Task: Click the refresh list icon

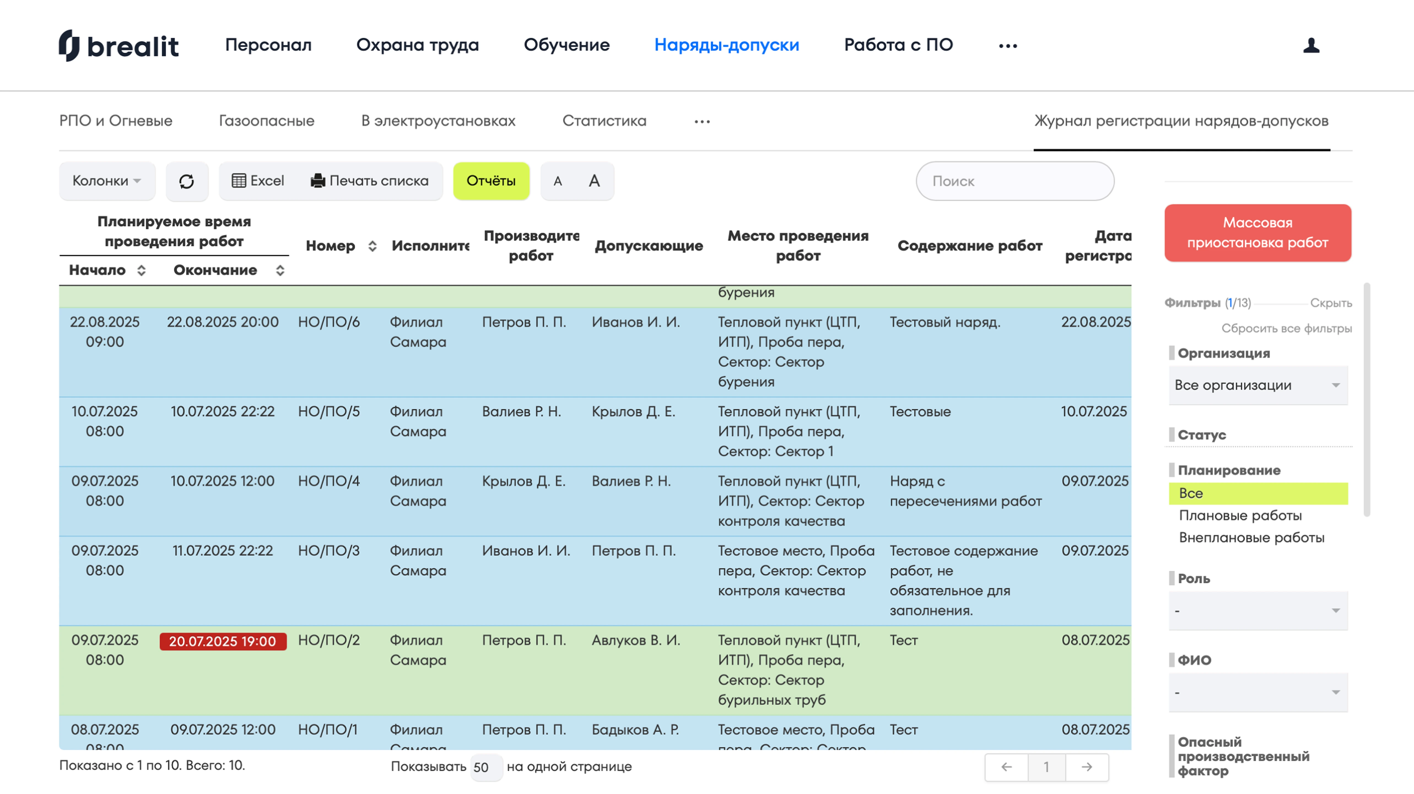Action: pyautogui.click(x=187, y=181)
